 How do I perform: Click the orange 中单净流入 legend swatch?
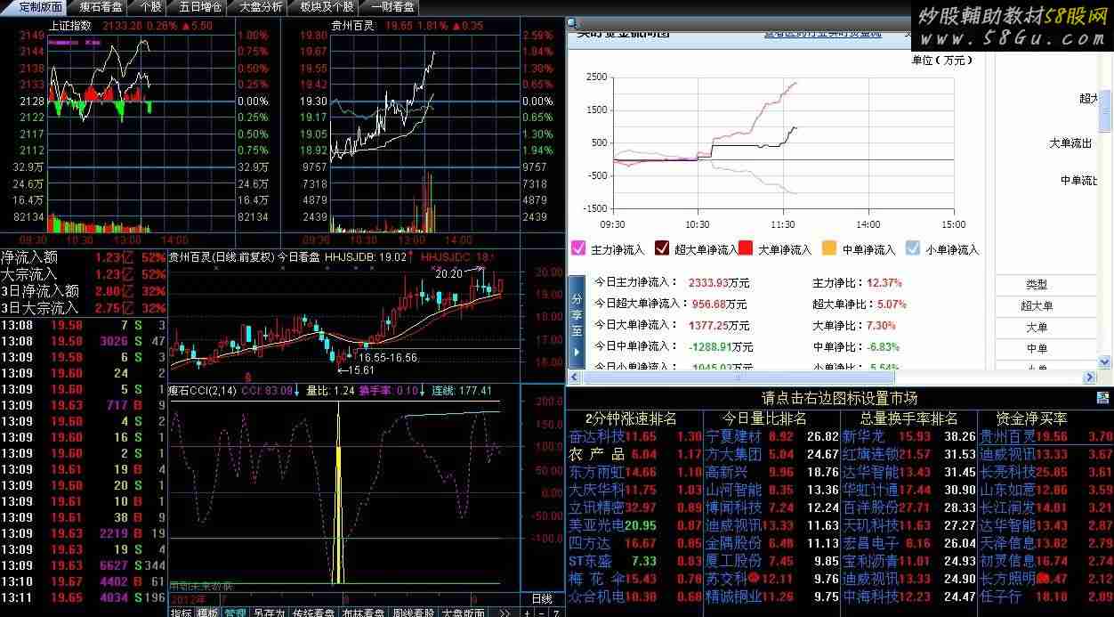[x=828, y=248]
